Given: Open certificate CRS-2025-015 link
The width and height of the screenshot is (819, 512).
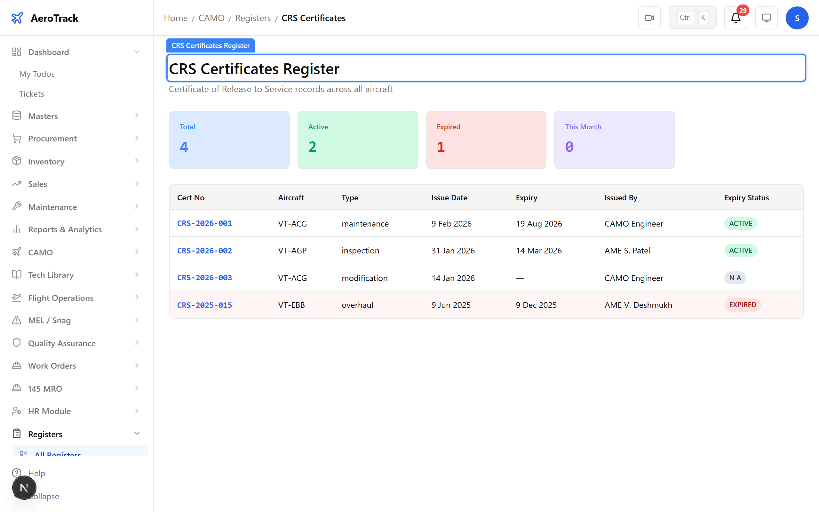Looking at the screenshot, I should [204, 305].
